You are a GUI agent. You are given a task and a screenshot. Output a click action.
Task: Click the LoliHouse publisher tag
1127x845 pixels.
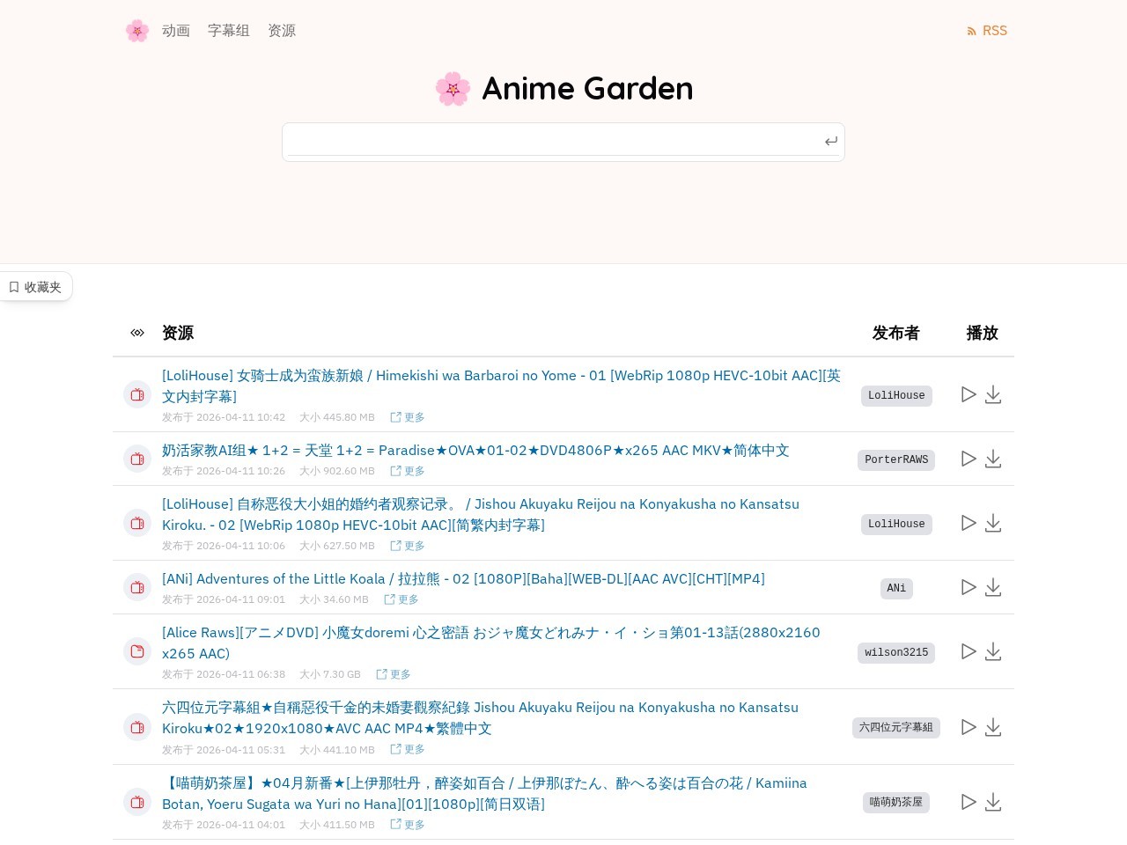click(x=896, y=395)
